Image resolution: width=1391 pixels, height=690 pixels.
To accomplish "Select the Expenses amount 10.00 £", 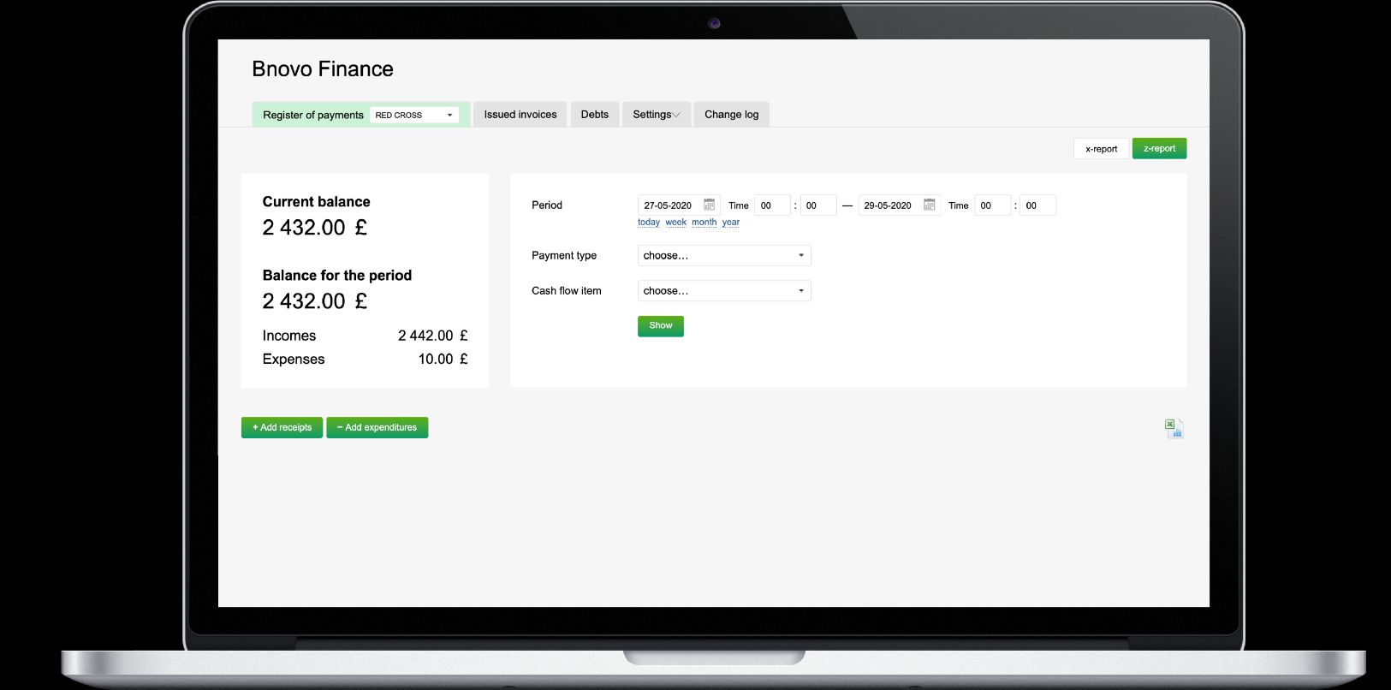I will point(443,360).
